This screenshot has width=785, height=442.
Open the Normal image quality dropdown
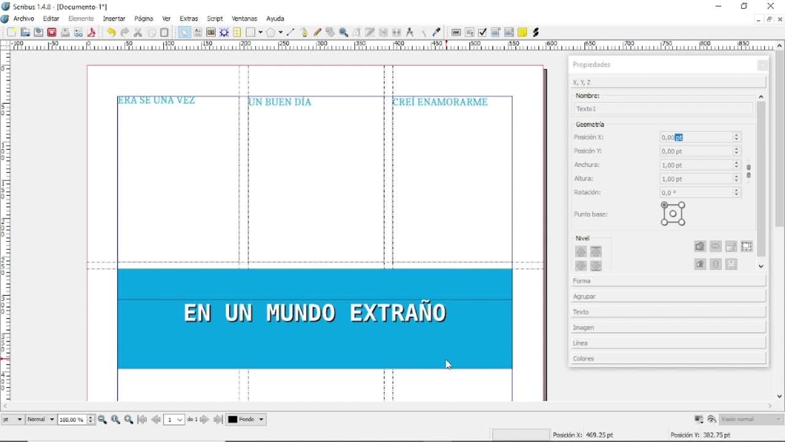tap(40, 420)
